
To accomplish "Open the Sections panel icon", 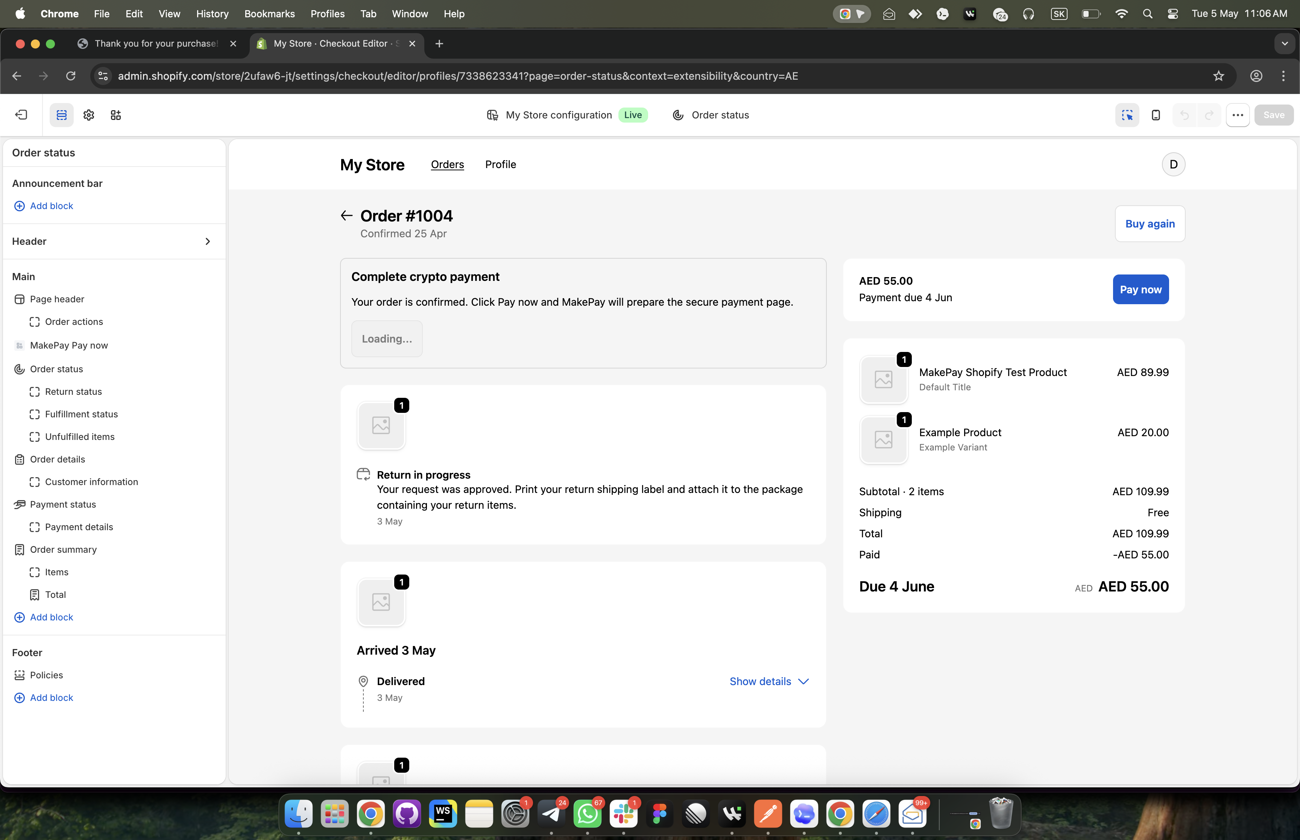I will pyautogui.click(x=62, y=115).
